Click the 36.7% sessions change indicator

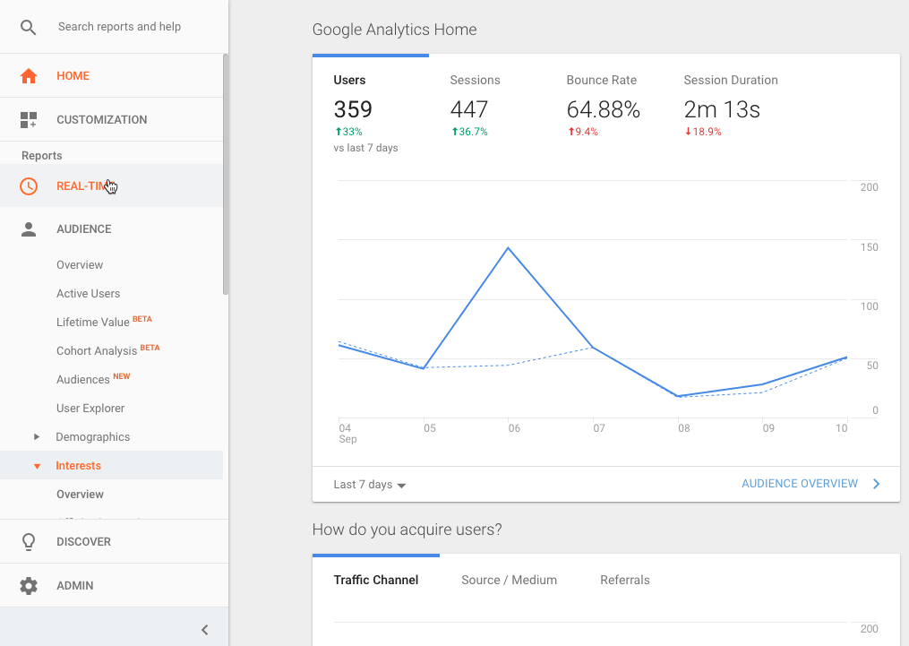coord(469,132)
